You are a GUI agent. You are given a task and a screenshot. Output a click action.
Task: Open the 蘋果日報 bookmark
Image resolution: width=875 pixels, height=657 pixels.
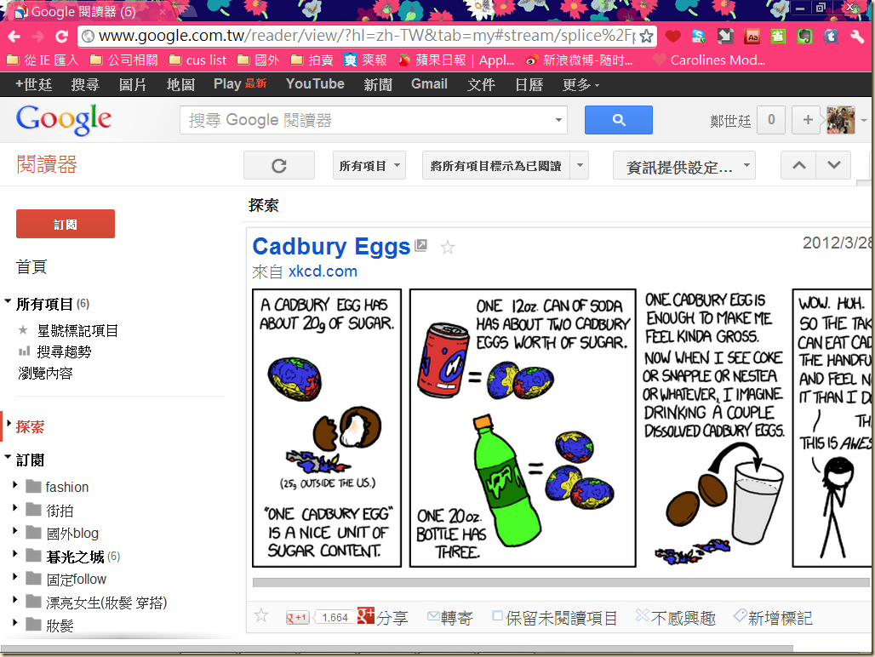[456, 60]
